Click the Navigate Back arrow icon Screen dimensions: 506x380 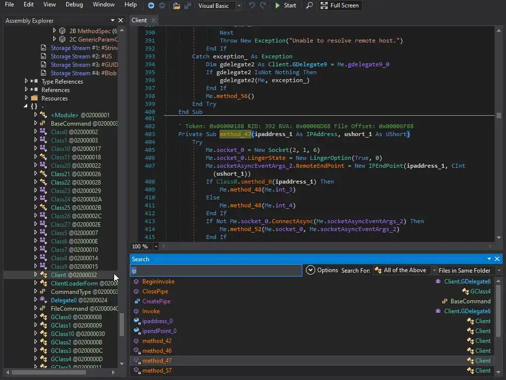[x=151, y=5]
